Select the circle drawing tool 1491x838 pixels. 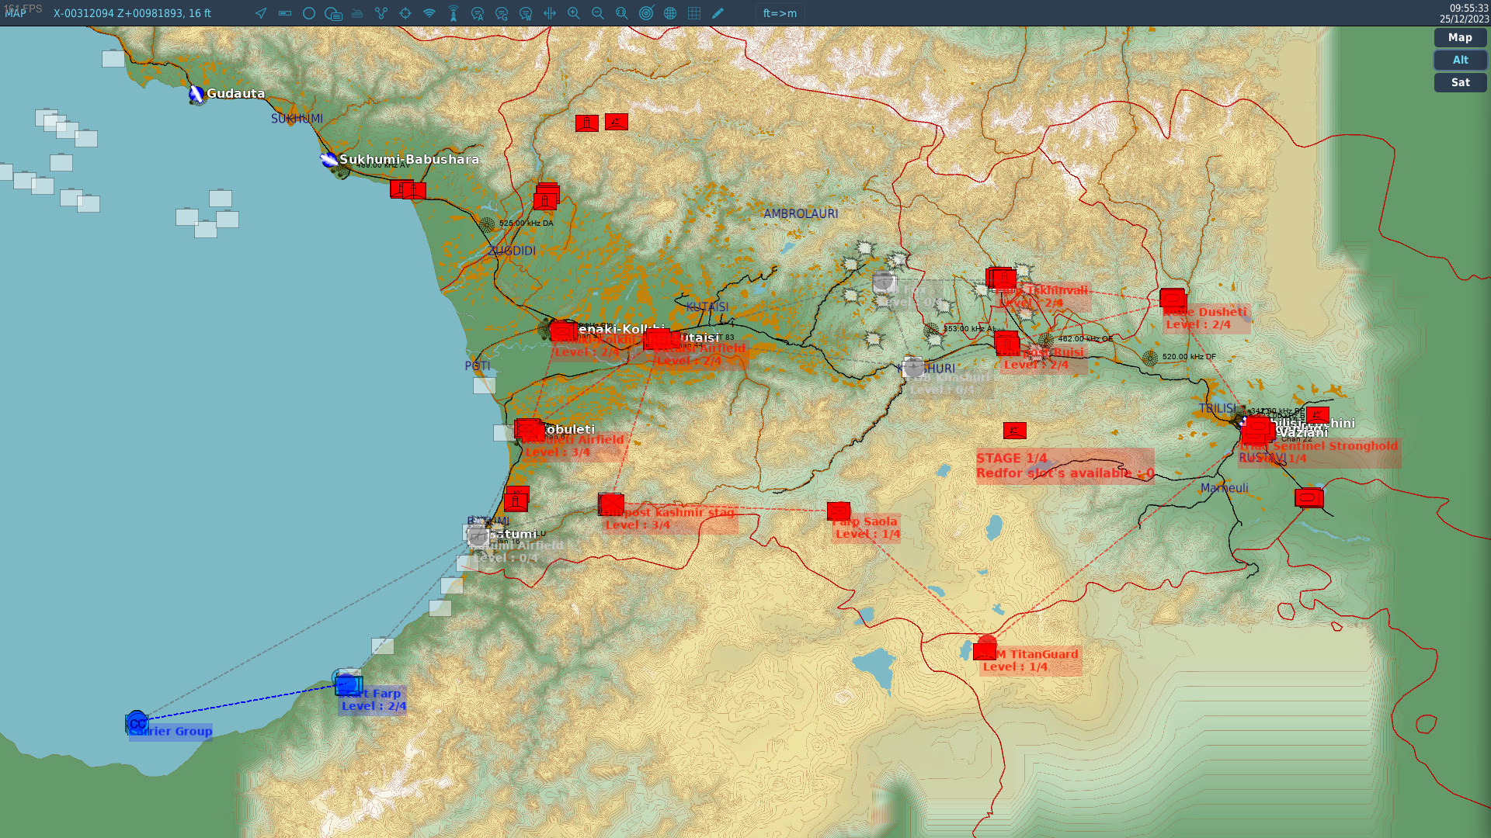[309, 13]
